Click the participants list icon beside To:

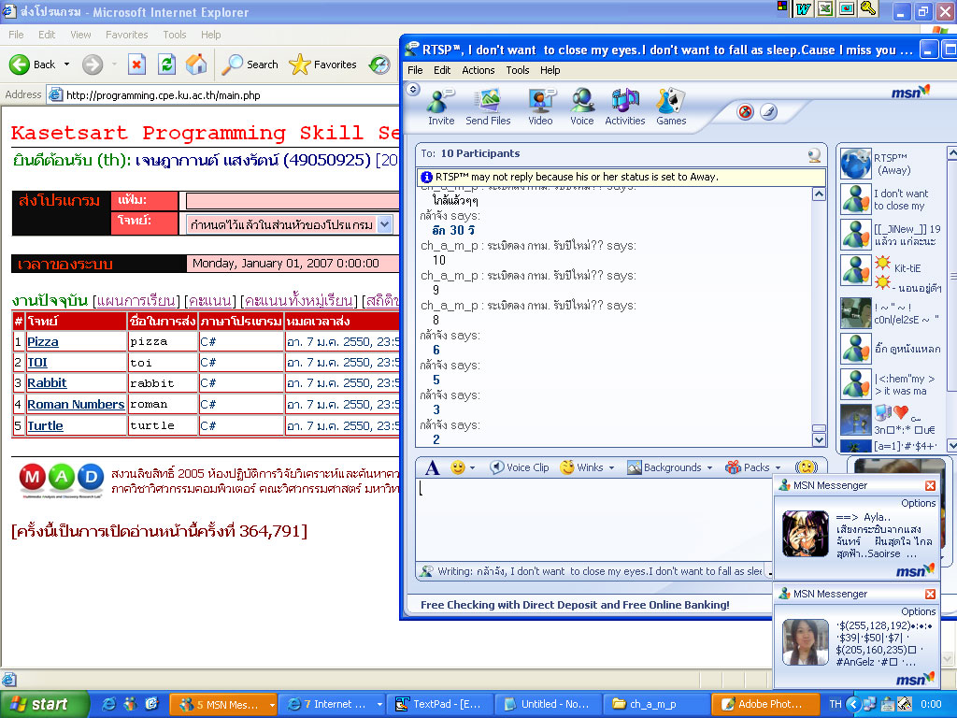point(814,155)
